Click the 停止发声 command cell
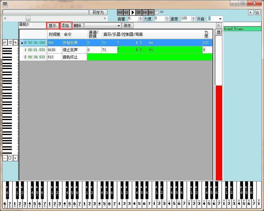264x211 pixels. pyautogui.click(x=74, y=50)
